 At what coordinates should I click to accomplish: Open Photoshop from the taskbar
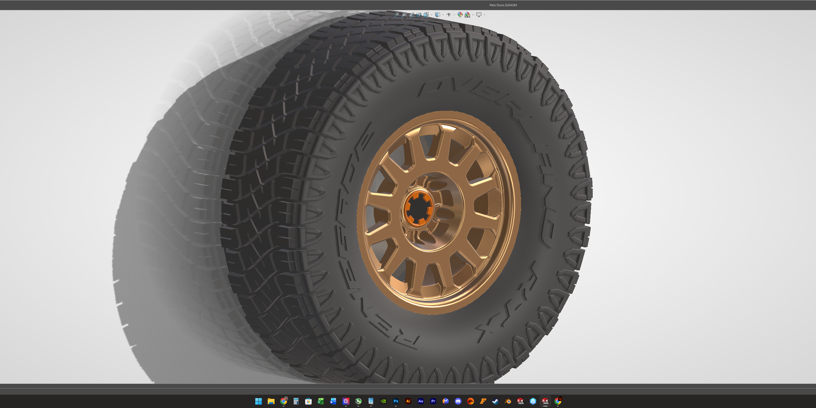coord(396,401)
